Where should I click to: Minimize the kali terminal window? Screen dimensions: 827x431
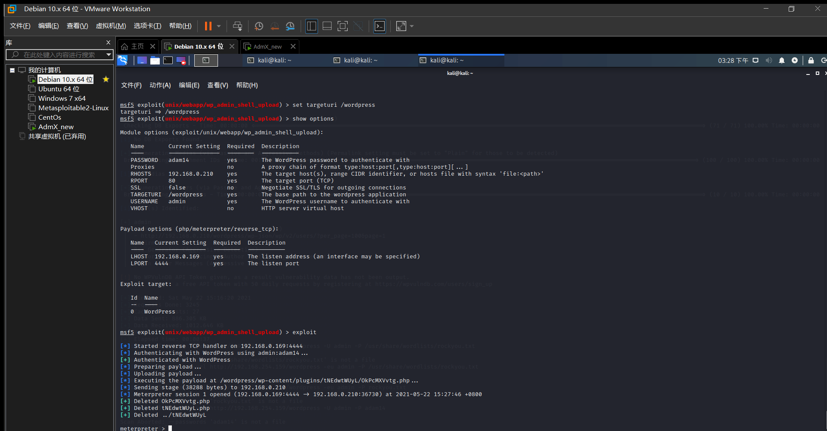pyautogui.click(x=808, y=74)
